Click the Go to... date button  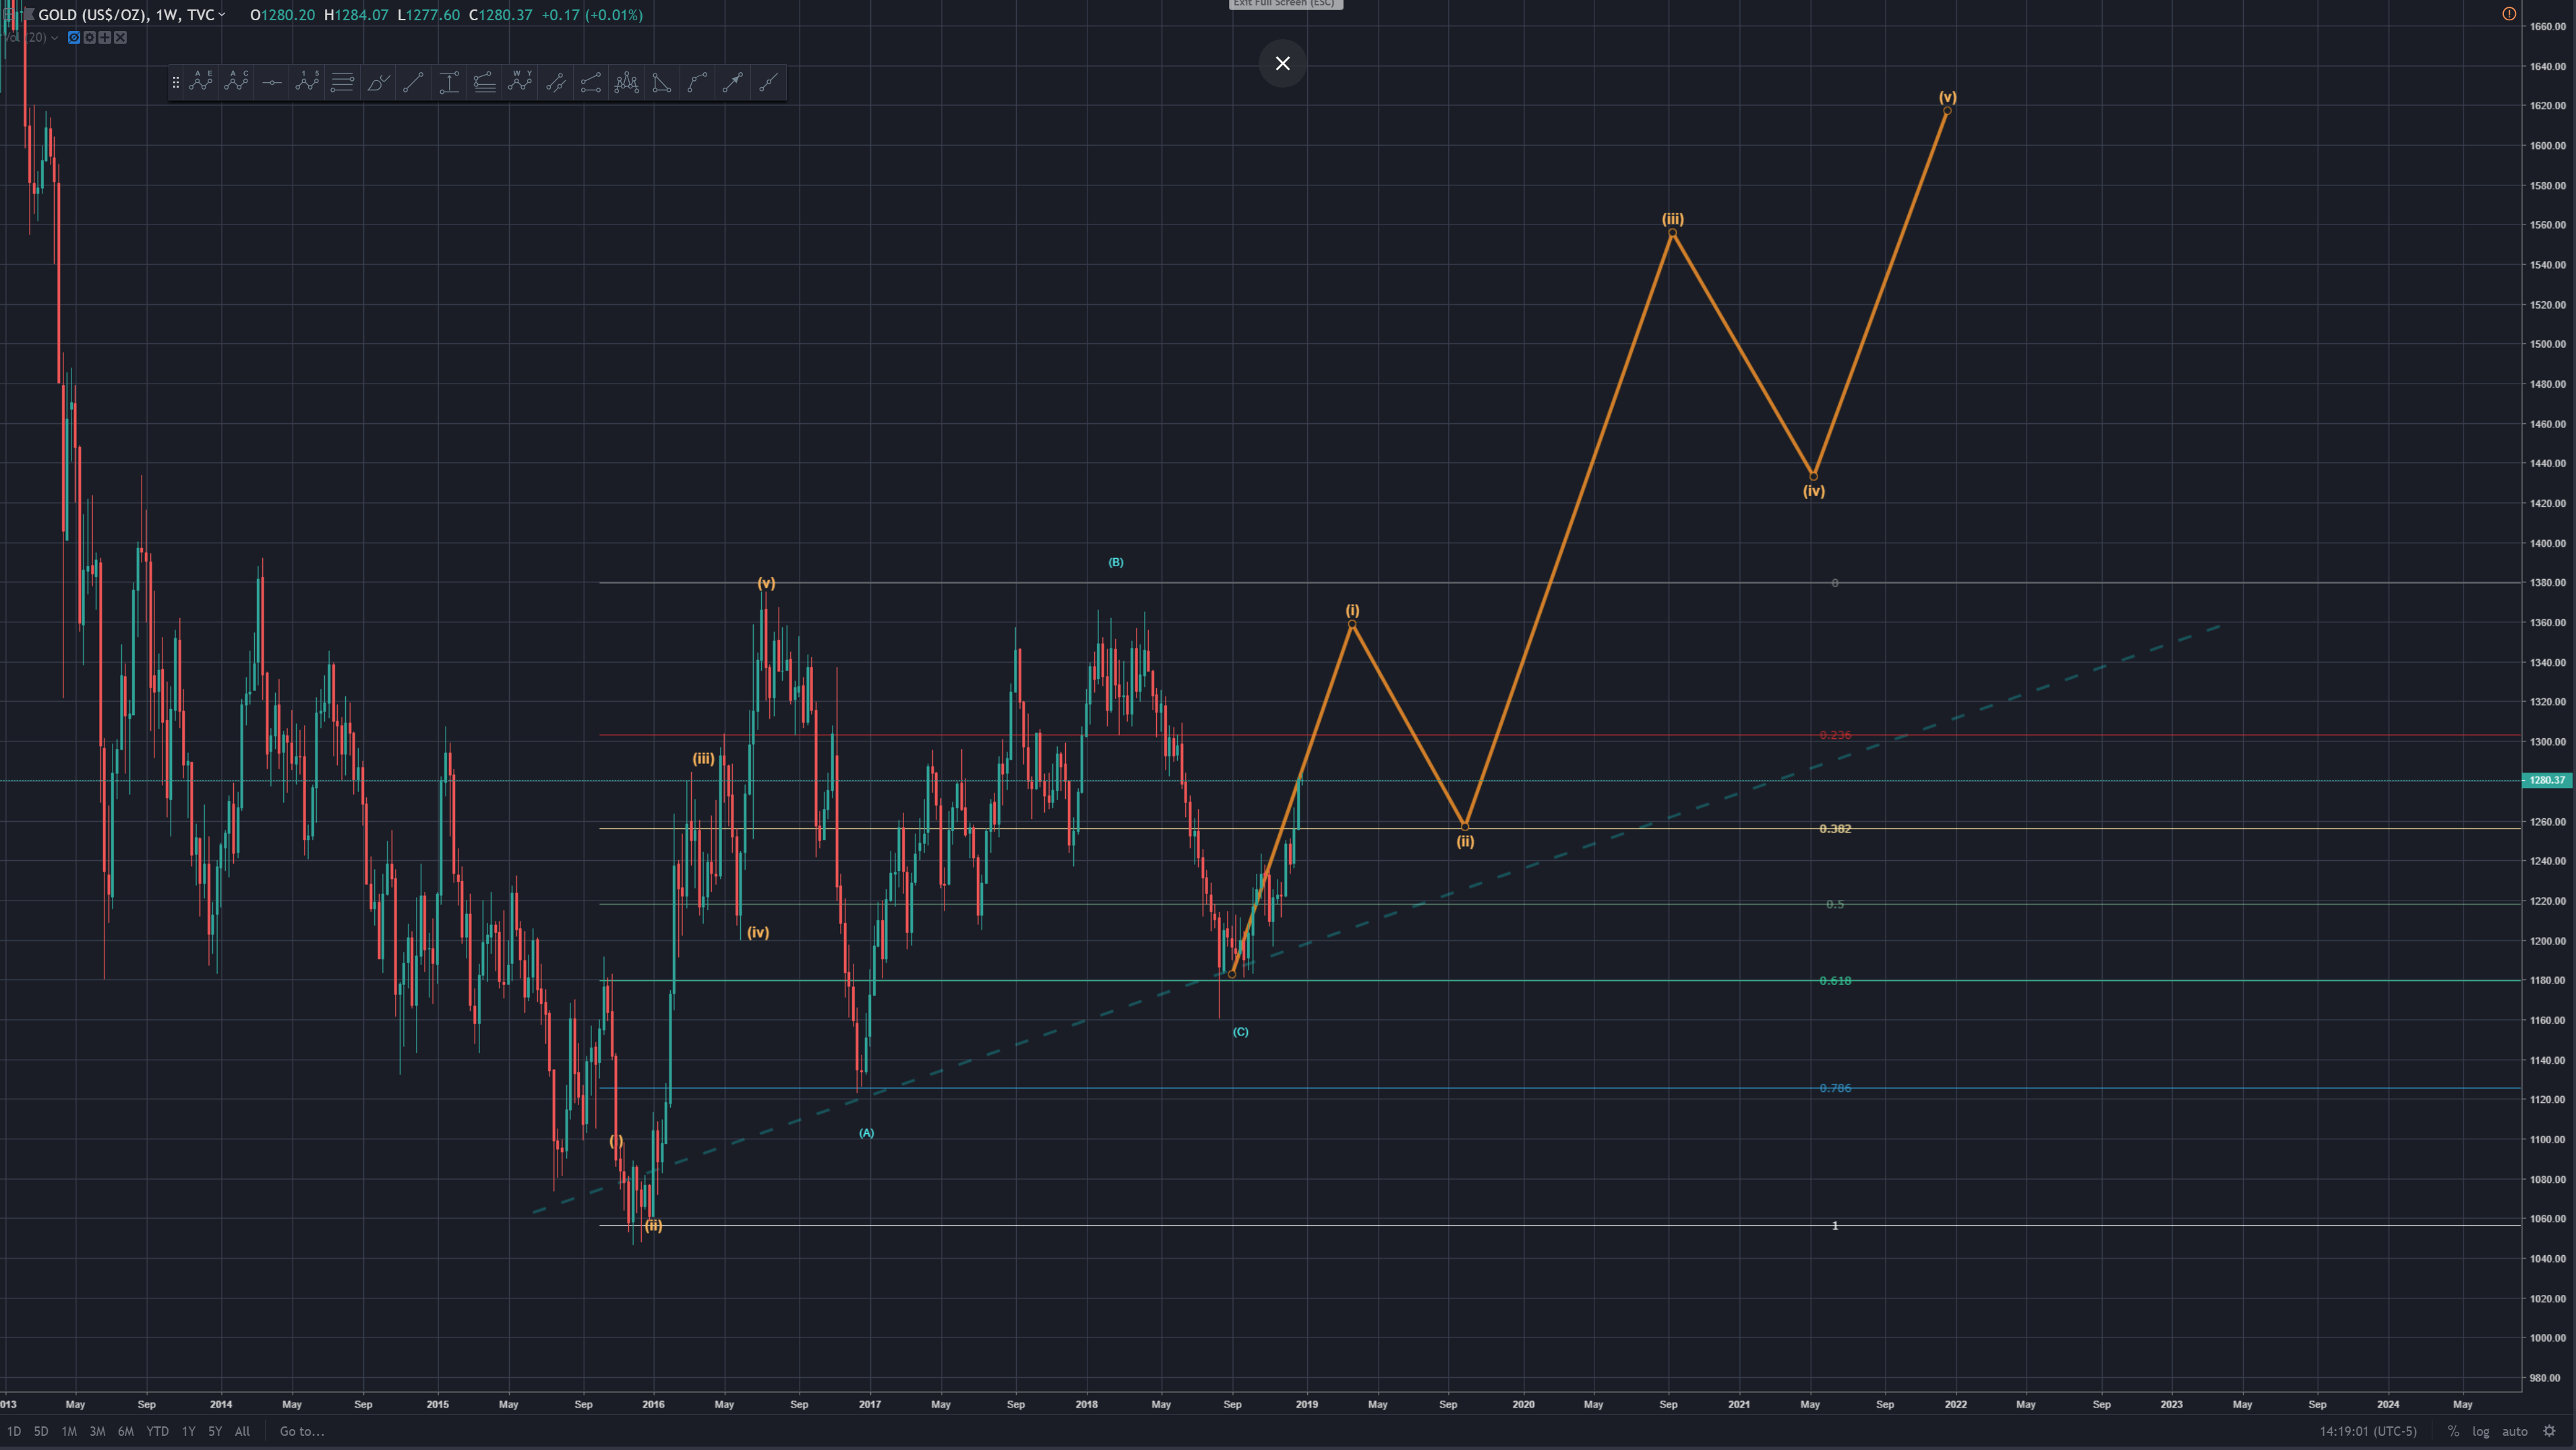(301, 1431)
